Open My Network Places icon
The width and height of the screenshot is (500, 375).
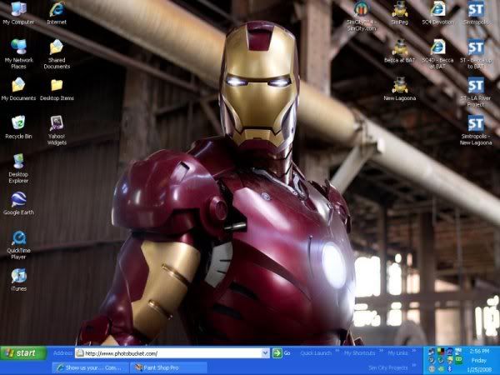18,54
